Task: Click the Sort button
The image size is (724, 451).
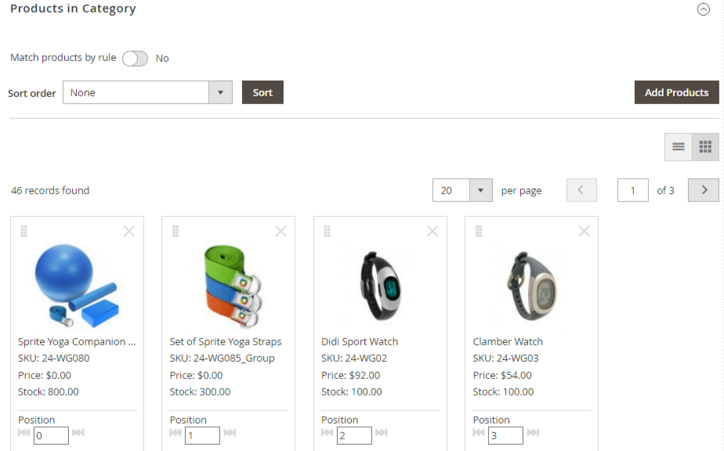Action: 262,92
